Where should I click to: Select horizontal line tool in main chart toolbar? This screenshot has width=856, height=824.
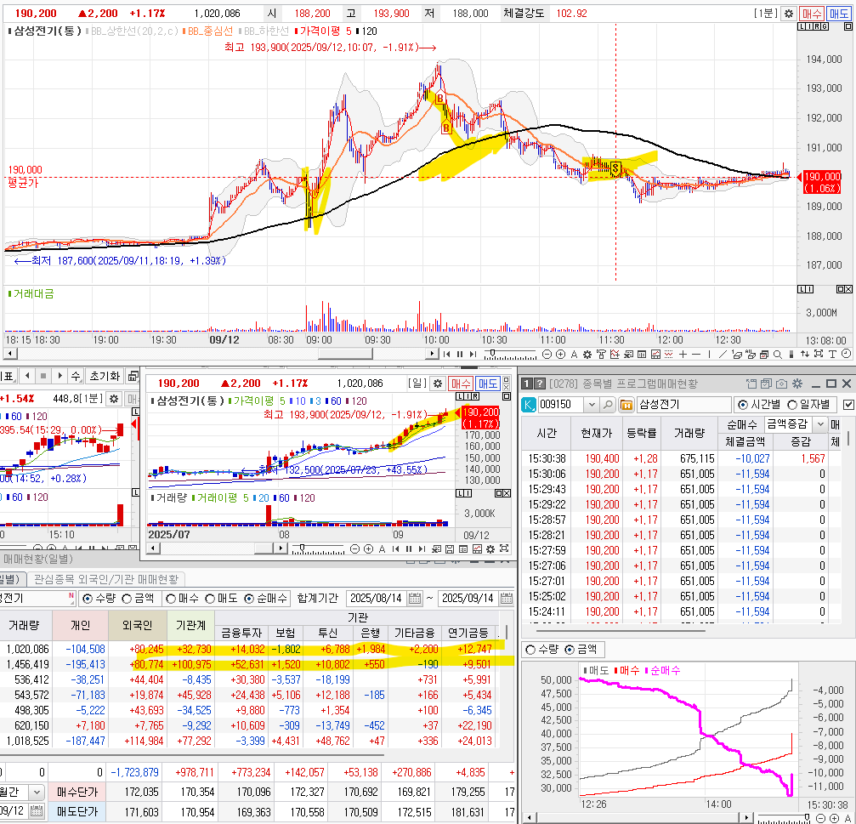696,355
